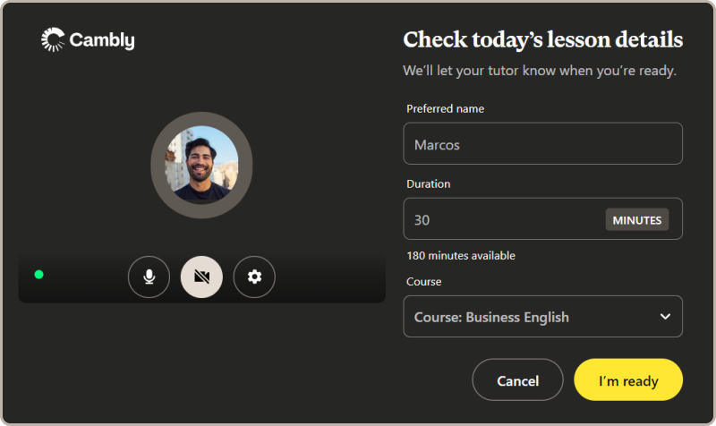Screen dimensions: 716x426
Task: Open the gear settings button
Action: click(254, 277)
